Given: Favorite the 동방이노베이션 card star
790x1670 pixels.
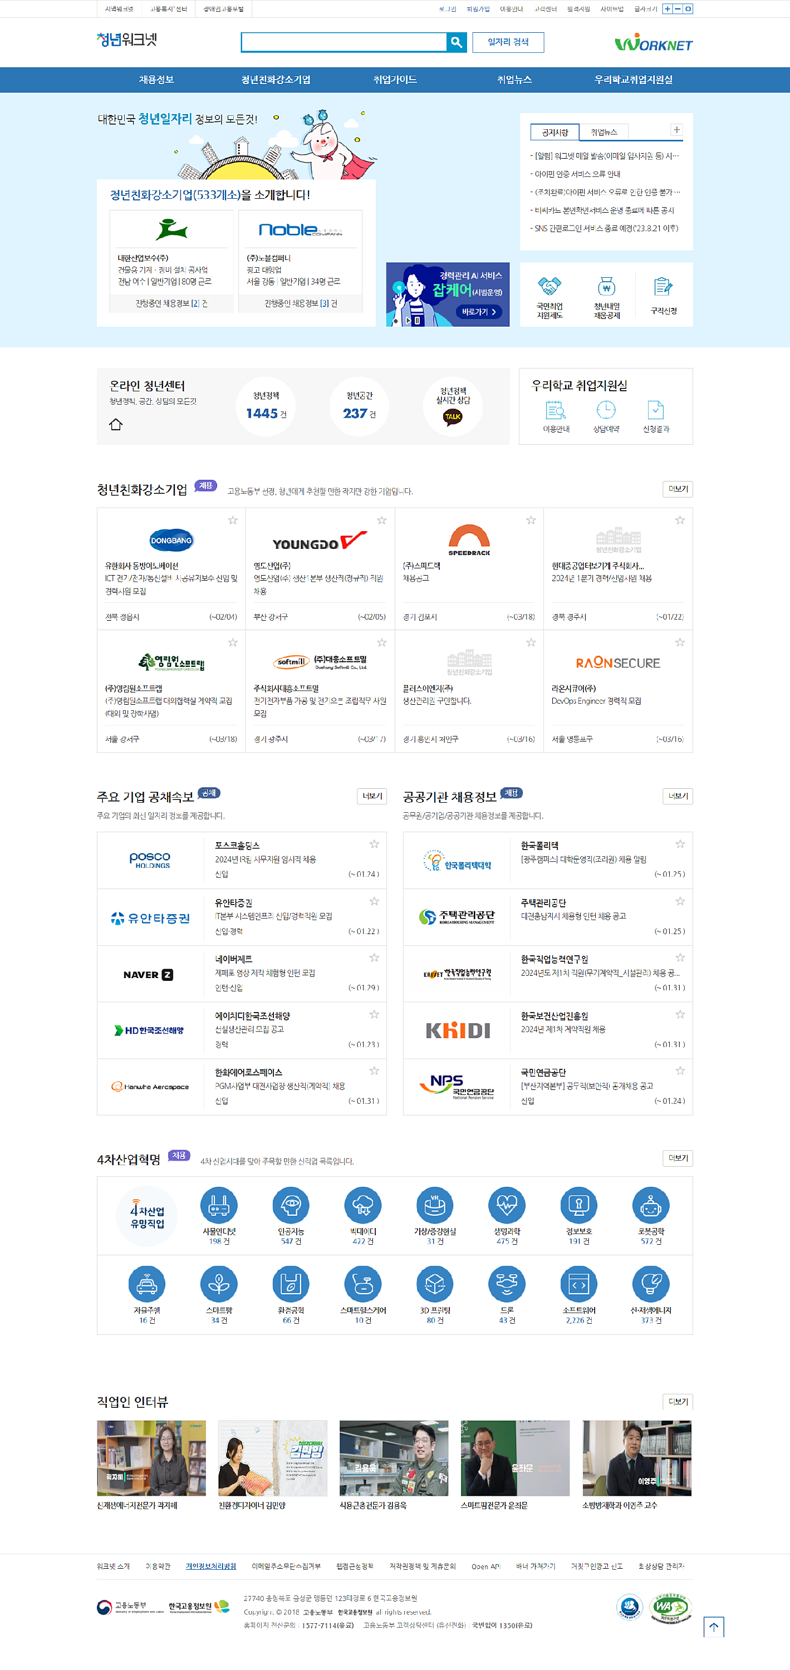Looking at the screenshot, I should [233, 520].
